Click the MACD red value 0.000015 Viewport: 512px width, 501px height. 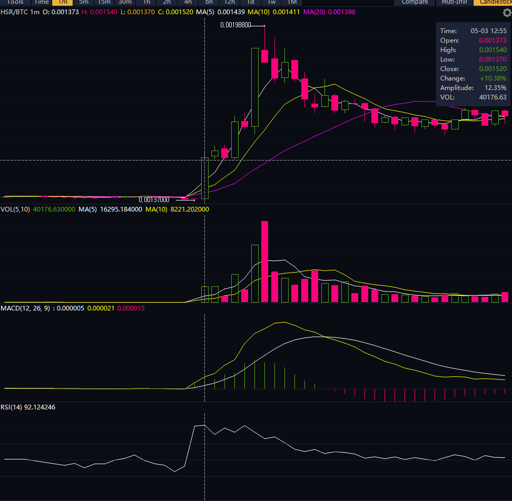(131, 308)
